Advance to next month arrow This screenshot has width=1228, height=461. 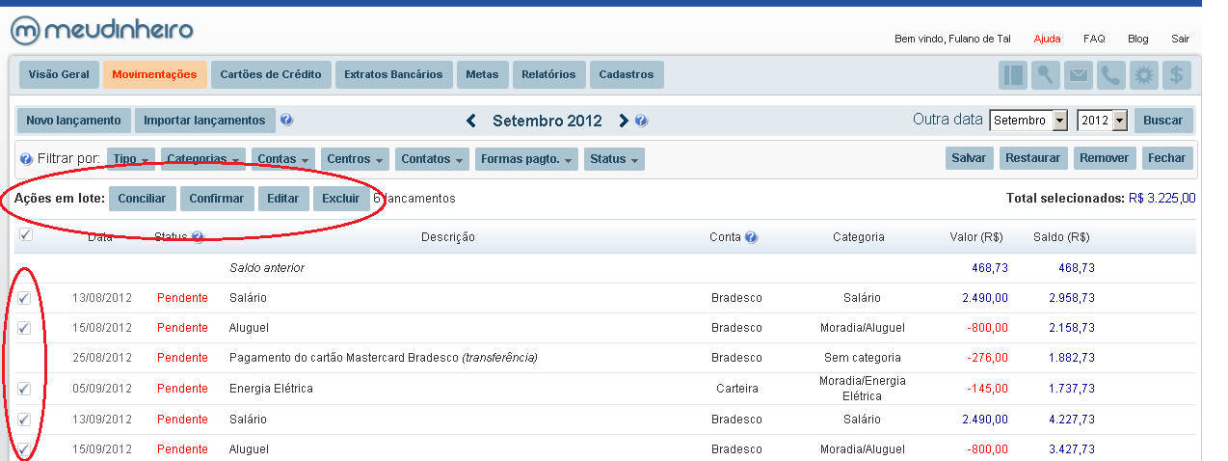click(x=624, y=121)
